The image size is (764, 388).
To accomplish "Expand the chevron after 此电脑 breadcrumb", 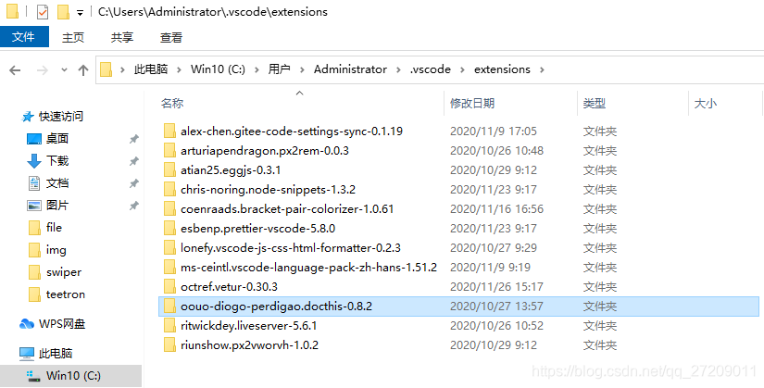I will 180,69.
